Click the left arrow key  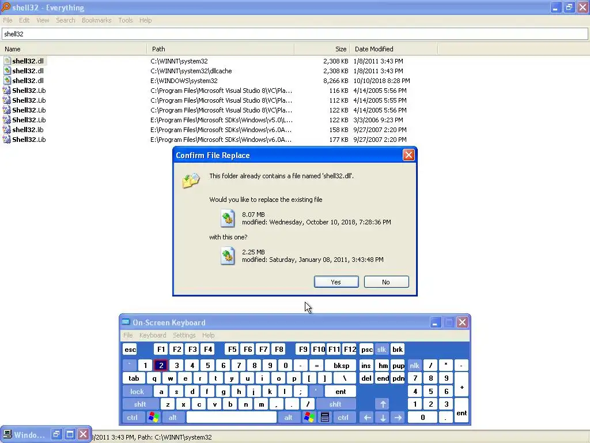[367, 418]
